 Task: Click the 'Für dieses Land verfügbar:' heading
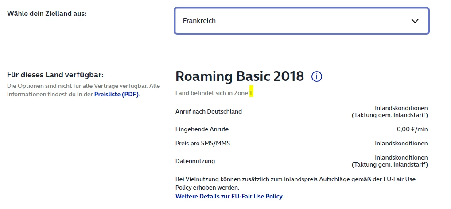point(55,75)
